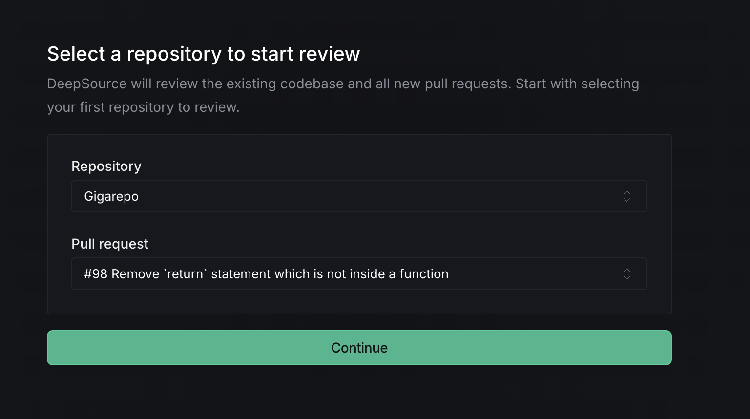Screen dimensions: 750x419
Task: Click the `return` code word in pull request title
Action: coord(185,274)
